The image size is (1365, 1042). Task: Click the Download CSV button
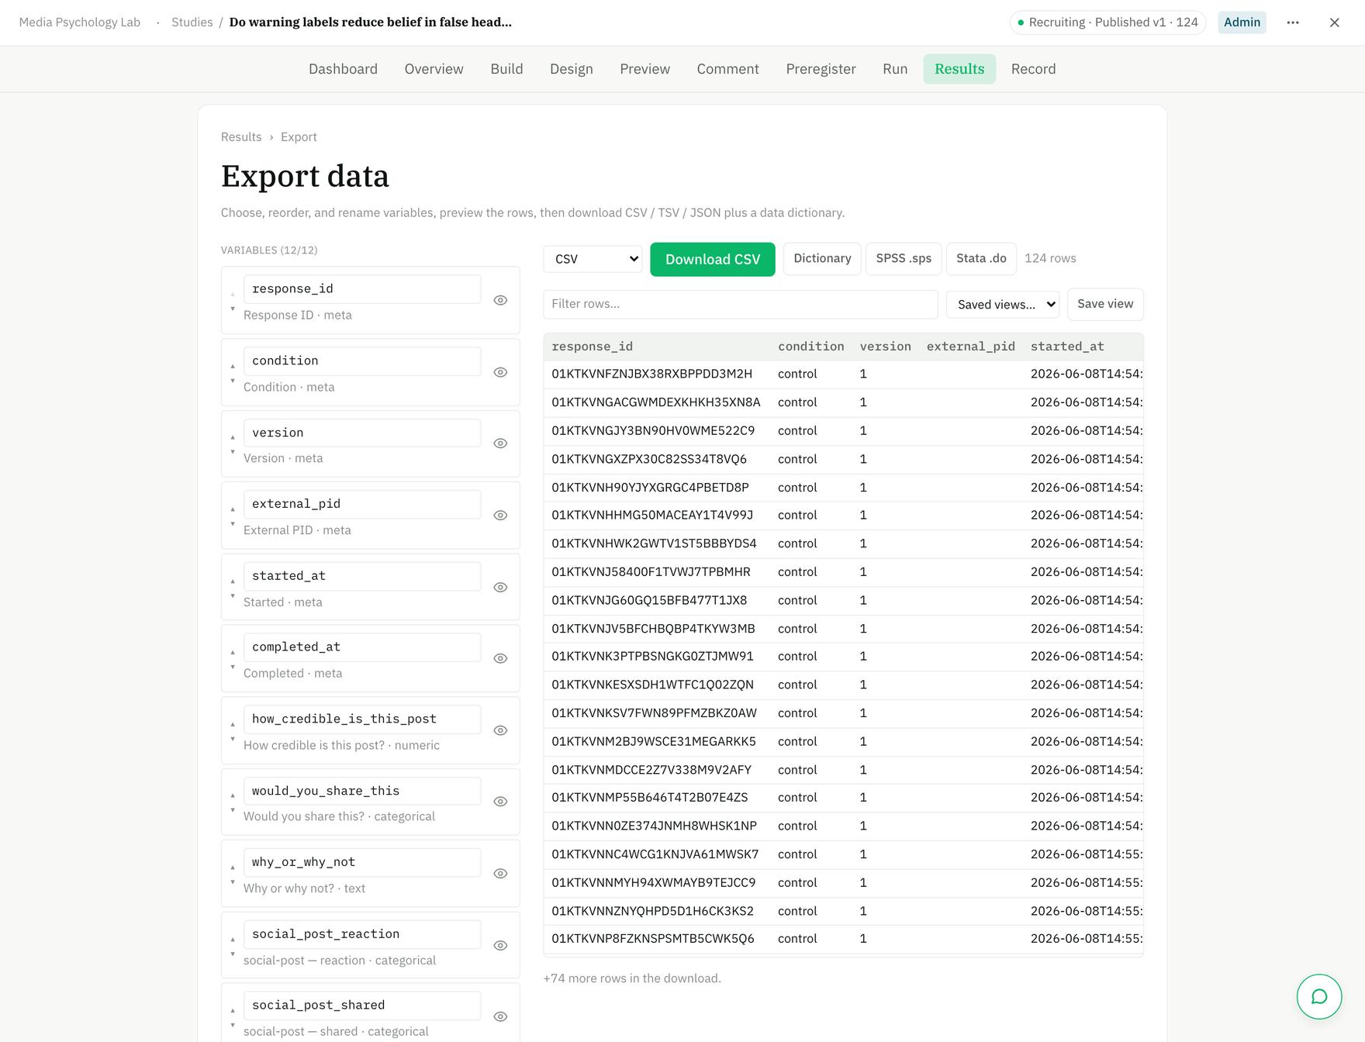pos(712,259)
